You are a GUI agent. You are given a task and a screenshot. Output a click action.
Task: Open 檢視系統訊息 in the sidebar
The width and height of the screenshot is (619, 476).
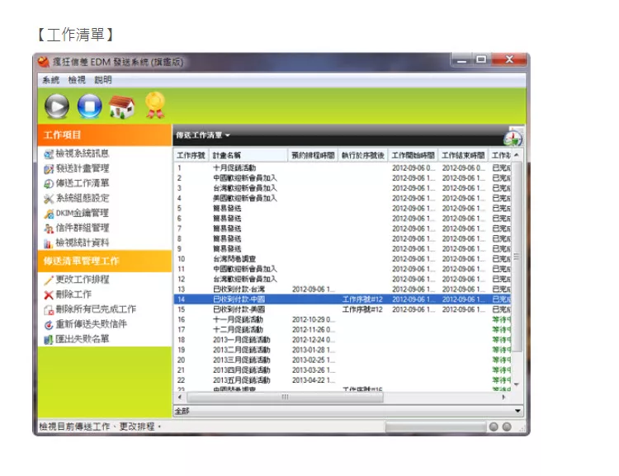[x=81, y=153]
